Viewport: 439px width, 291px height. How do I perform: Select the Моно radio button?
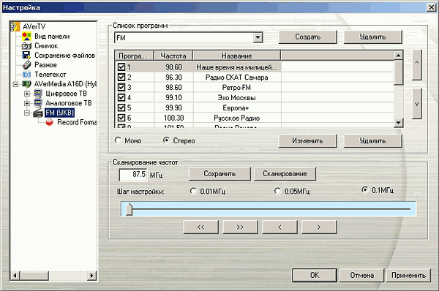(118, 140)
